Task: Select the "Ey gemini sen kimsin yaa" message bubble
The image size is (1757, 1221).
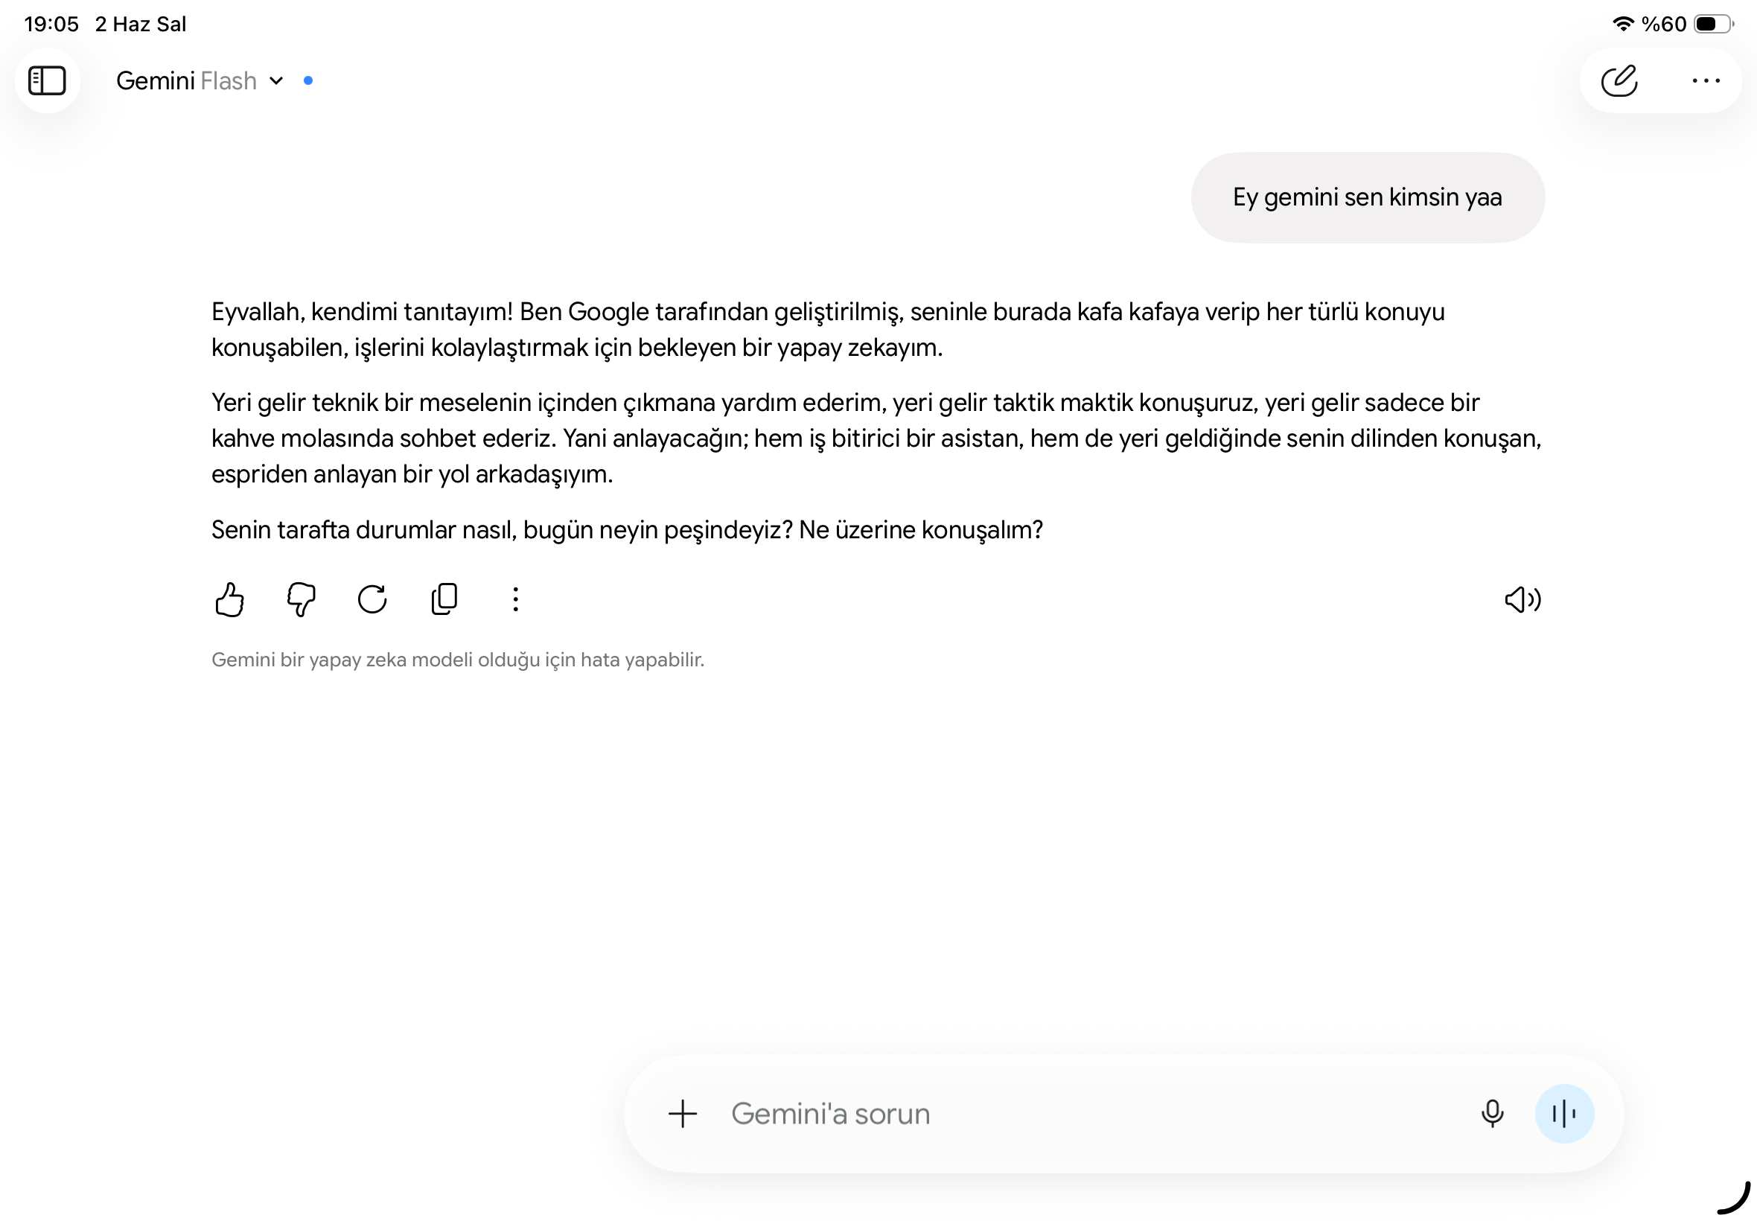Action: (1367, 197)
